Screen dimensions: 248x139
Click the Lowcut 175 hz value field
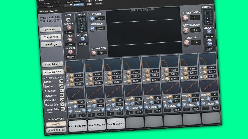pyautogui.click(x=100, y=19)
